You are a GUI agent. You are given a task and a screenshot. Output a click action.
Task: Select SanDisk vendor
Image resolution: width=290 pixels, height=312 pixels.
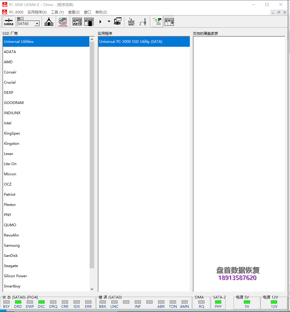(46, 255)
